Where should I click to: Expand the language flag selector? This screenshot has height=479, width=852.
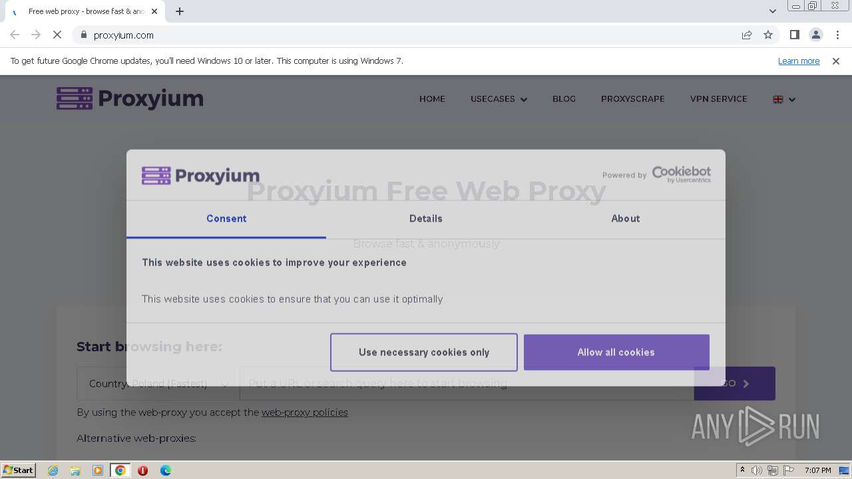pyautogui.click(x=784, y=99)
